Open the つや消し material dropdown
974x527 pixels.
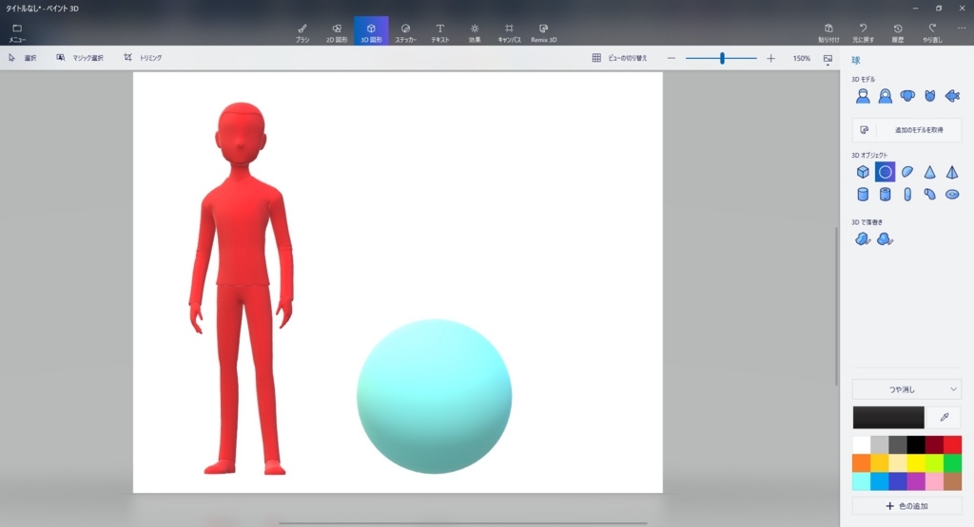coord(906,389)
